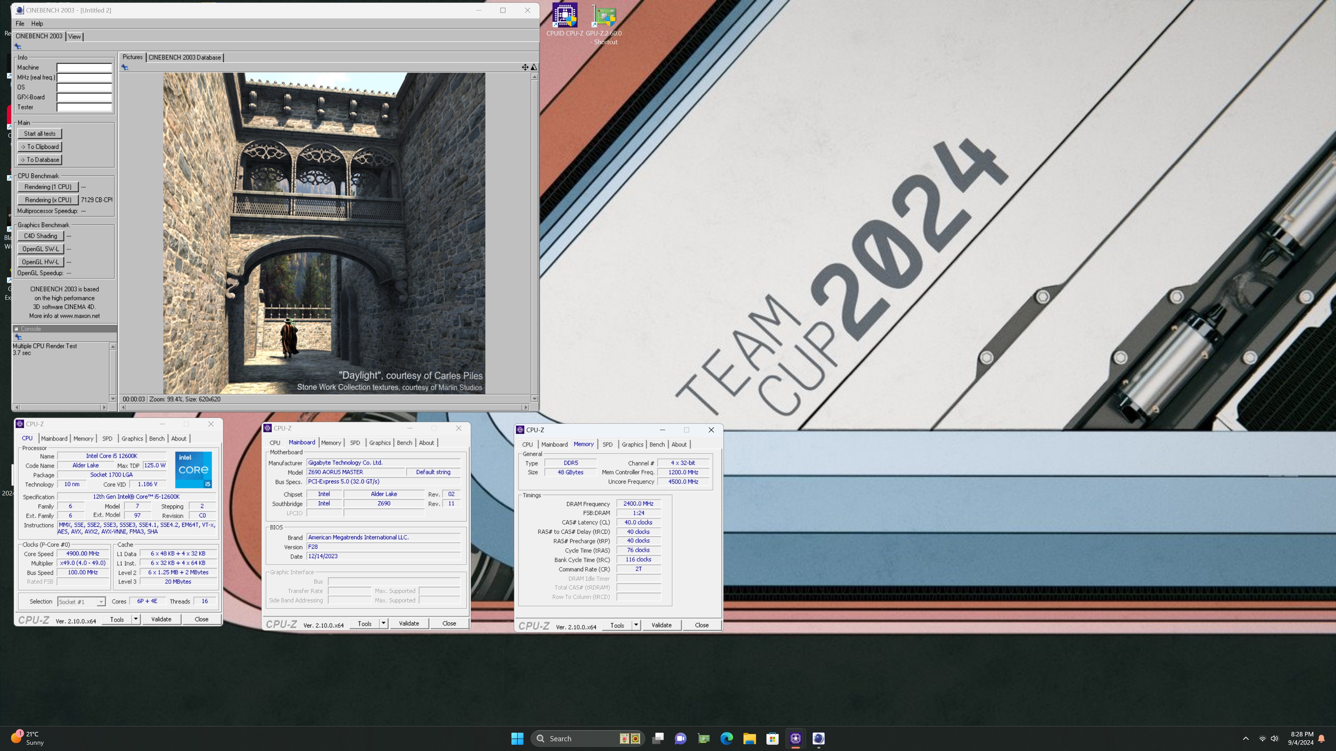
Task: Open the Wi-Fi network status icon
Action: (1262, 738)
